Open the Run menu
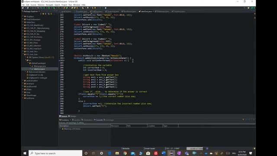Screen dimensions: 277x156 pos(70,5)
